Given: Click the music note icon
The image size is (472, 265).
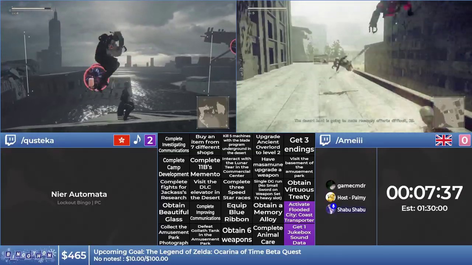Looking at the screenshot, I should pos(137,140).
